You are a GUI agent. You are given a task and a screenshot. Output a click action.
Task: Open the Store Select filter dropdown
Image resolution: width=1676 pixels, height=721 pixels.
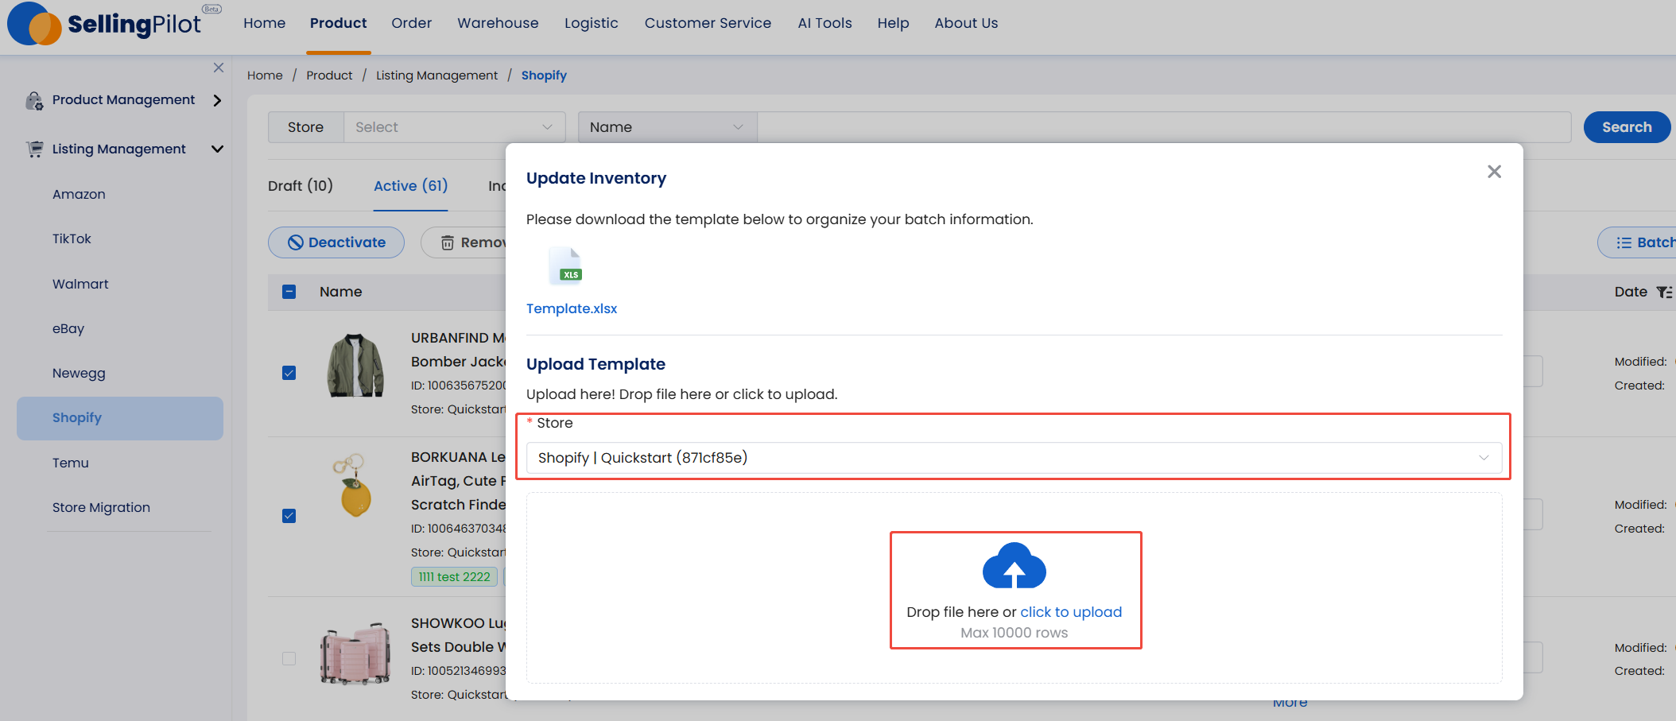point(454,127)
